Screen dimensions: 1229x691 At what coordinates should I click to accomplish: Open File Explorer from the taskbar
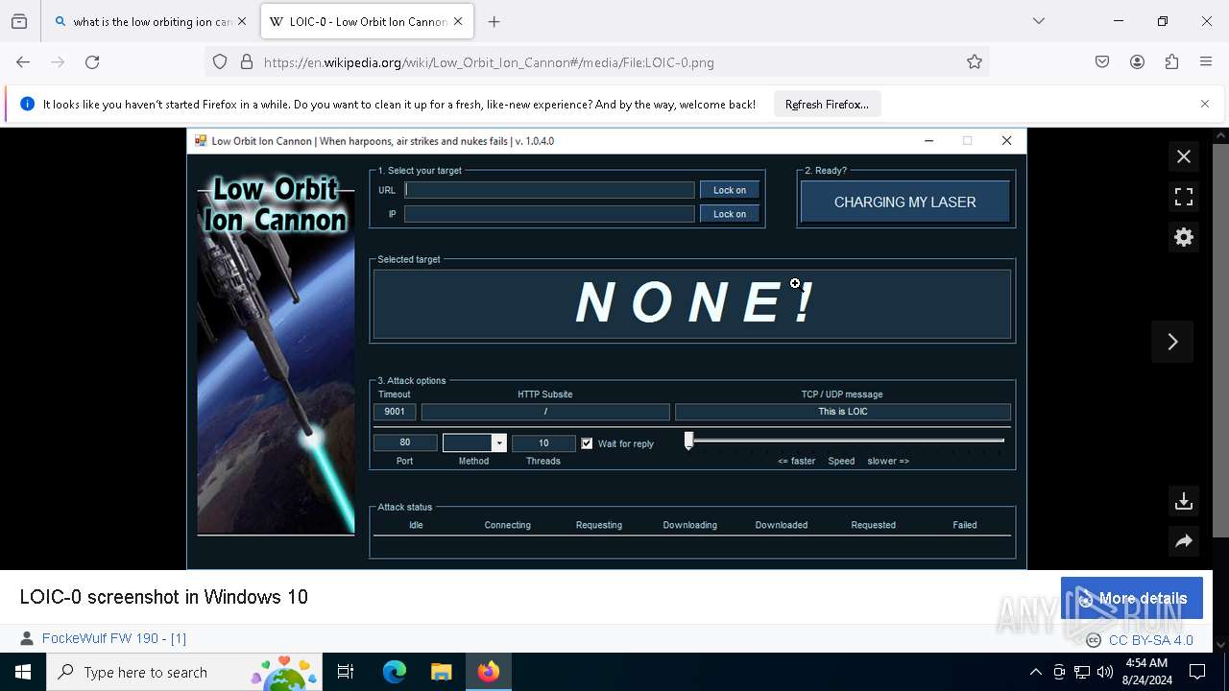441,672
